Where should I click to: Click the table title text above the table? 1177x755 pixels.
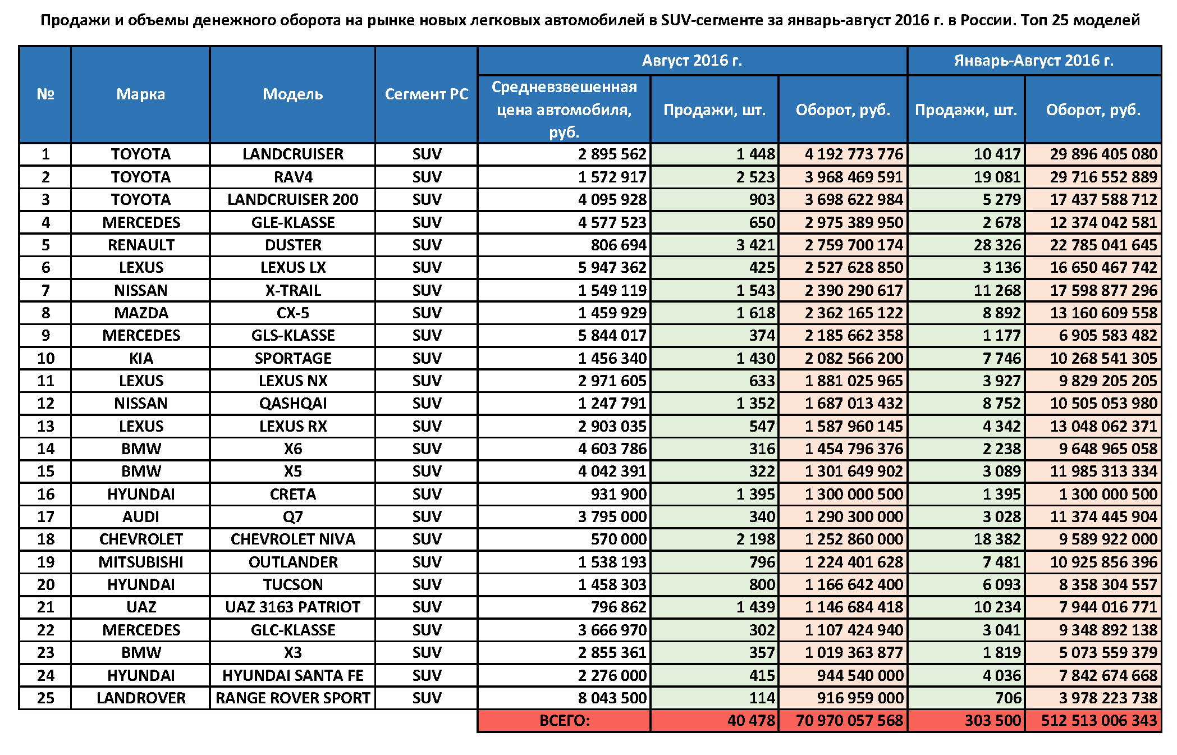coord(590,20)
